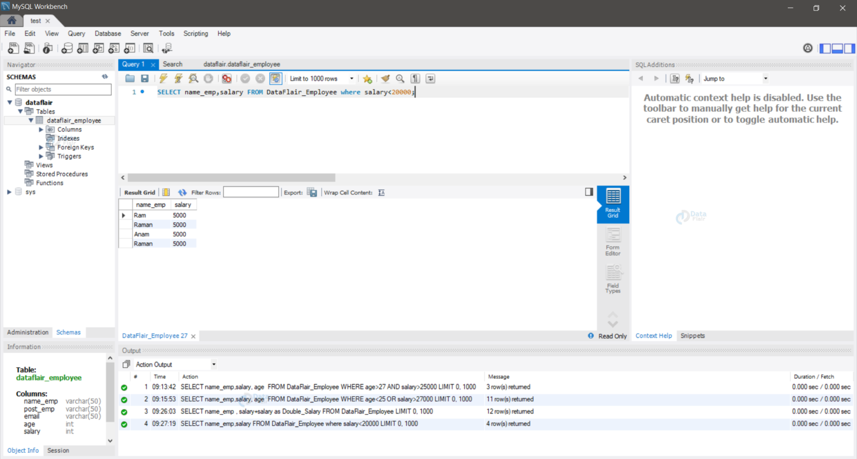The image size is (857, 459).
Task: Toggle invisible characters pilcrow icon
Action: [x=415, y=79]
